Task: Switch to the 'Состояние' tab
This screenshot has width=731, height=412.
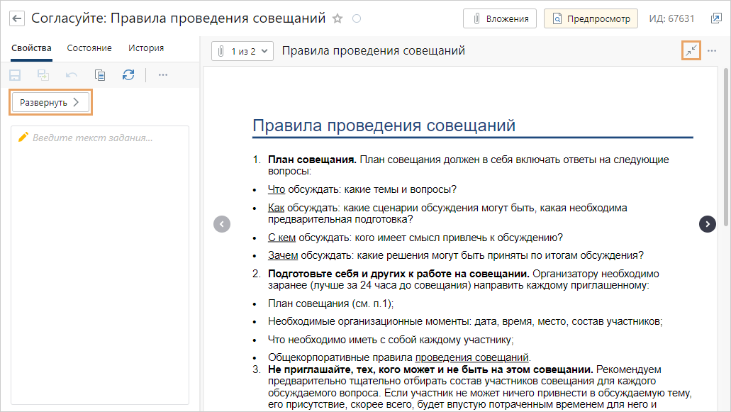Action: click(x=89, y=48)
